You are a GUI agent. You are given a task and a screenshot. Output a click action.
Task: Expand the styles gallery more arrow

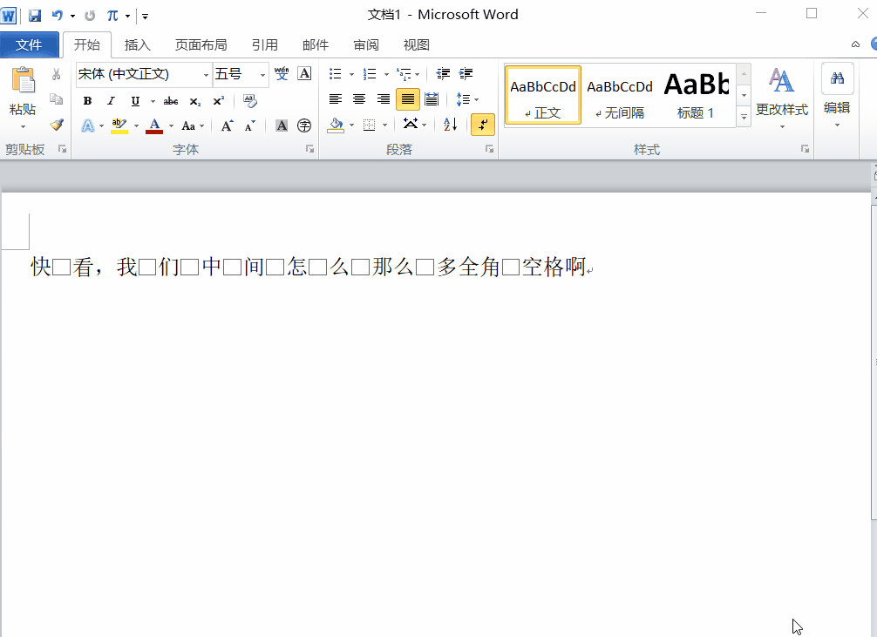tap(744, 118)
